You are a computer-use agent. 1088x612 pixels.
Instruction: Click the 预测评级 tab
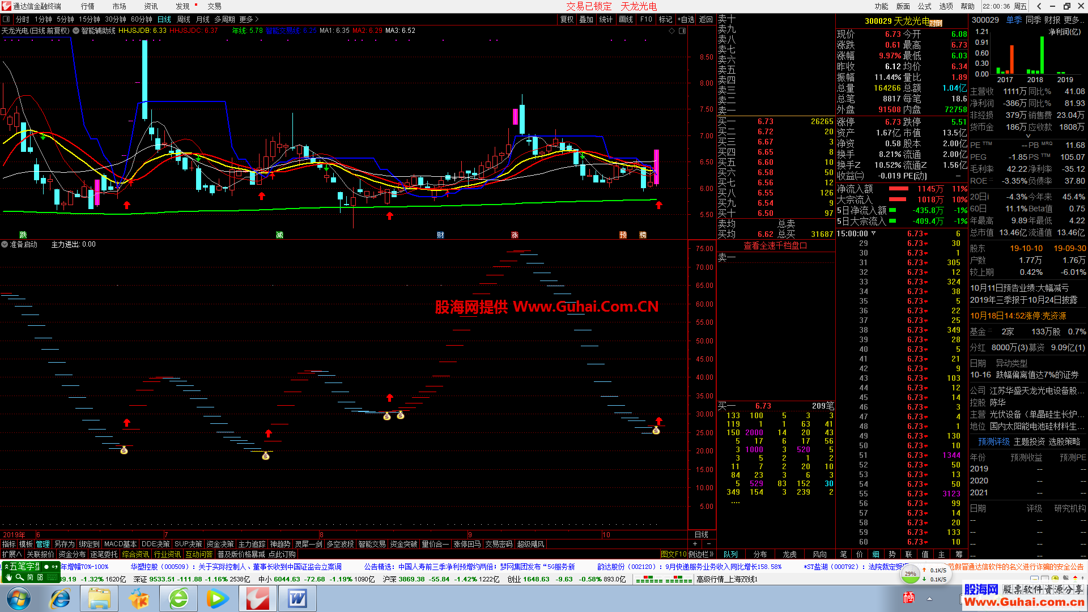point(994,441)
